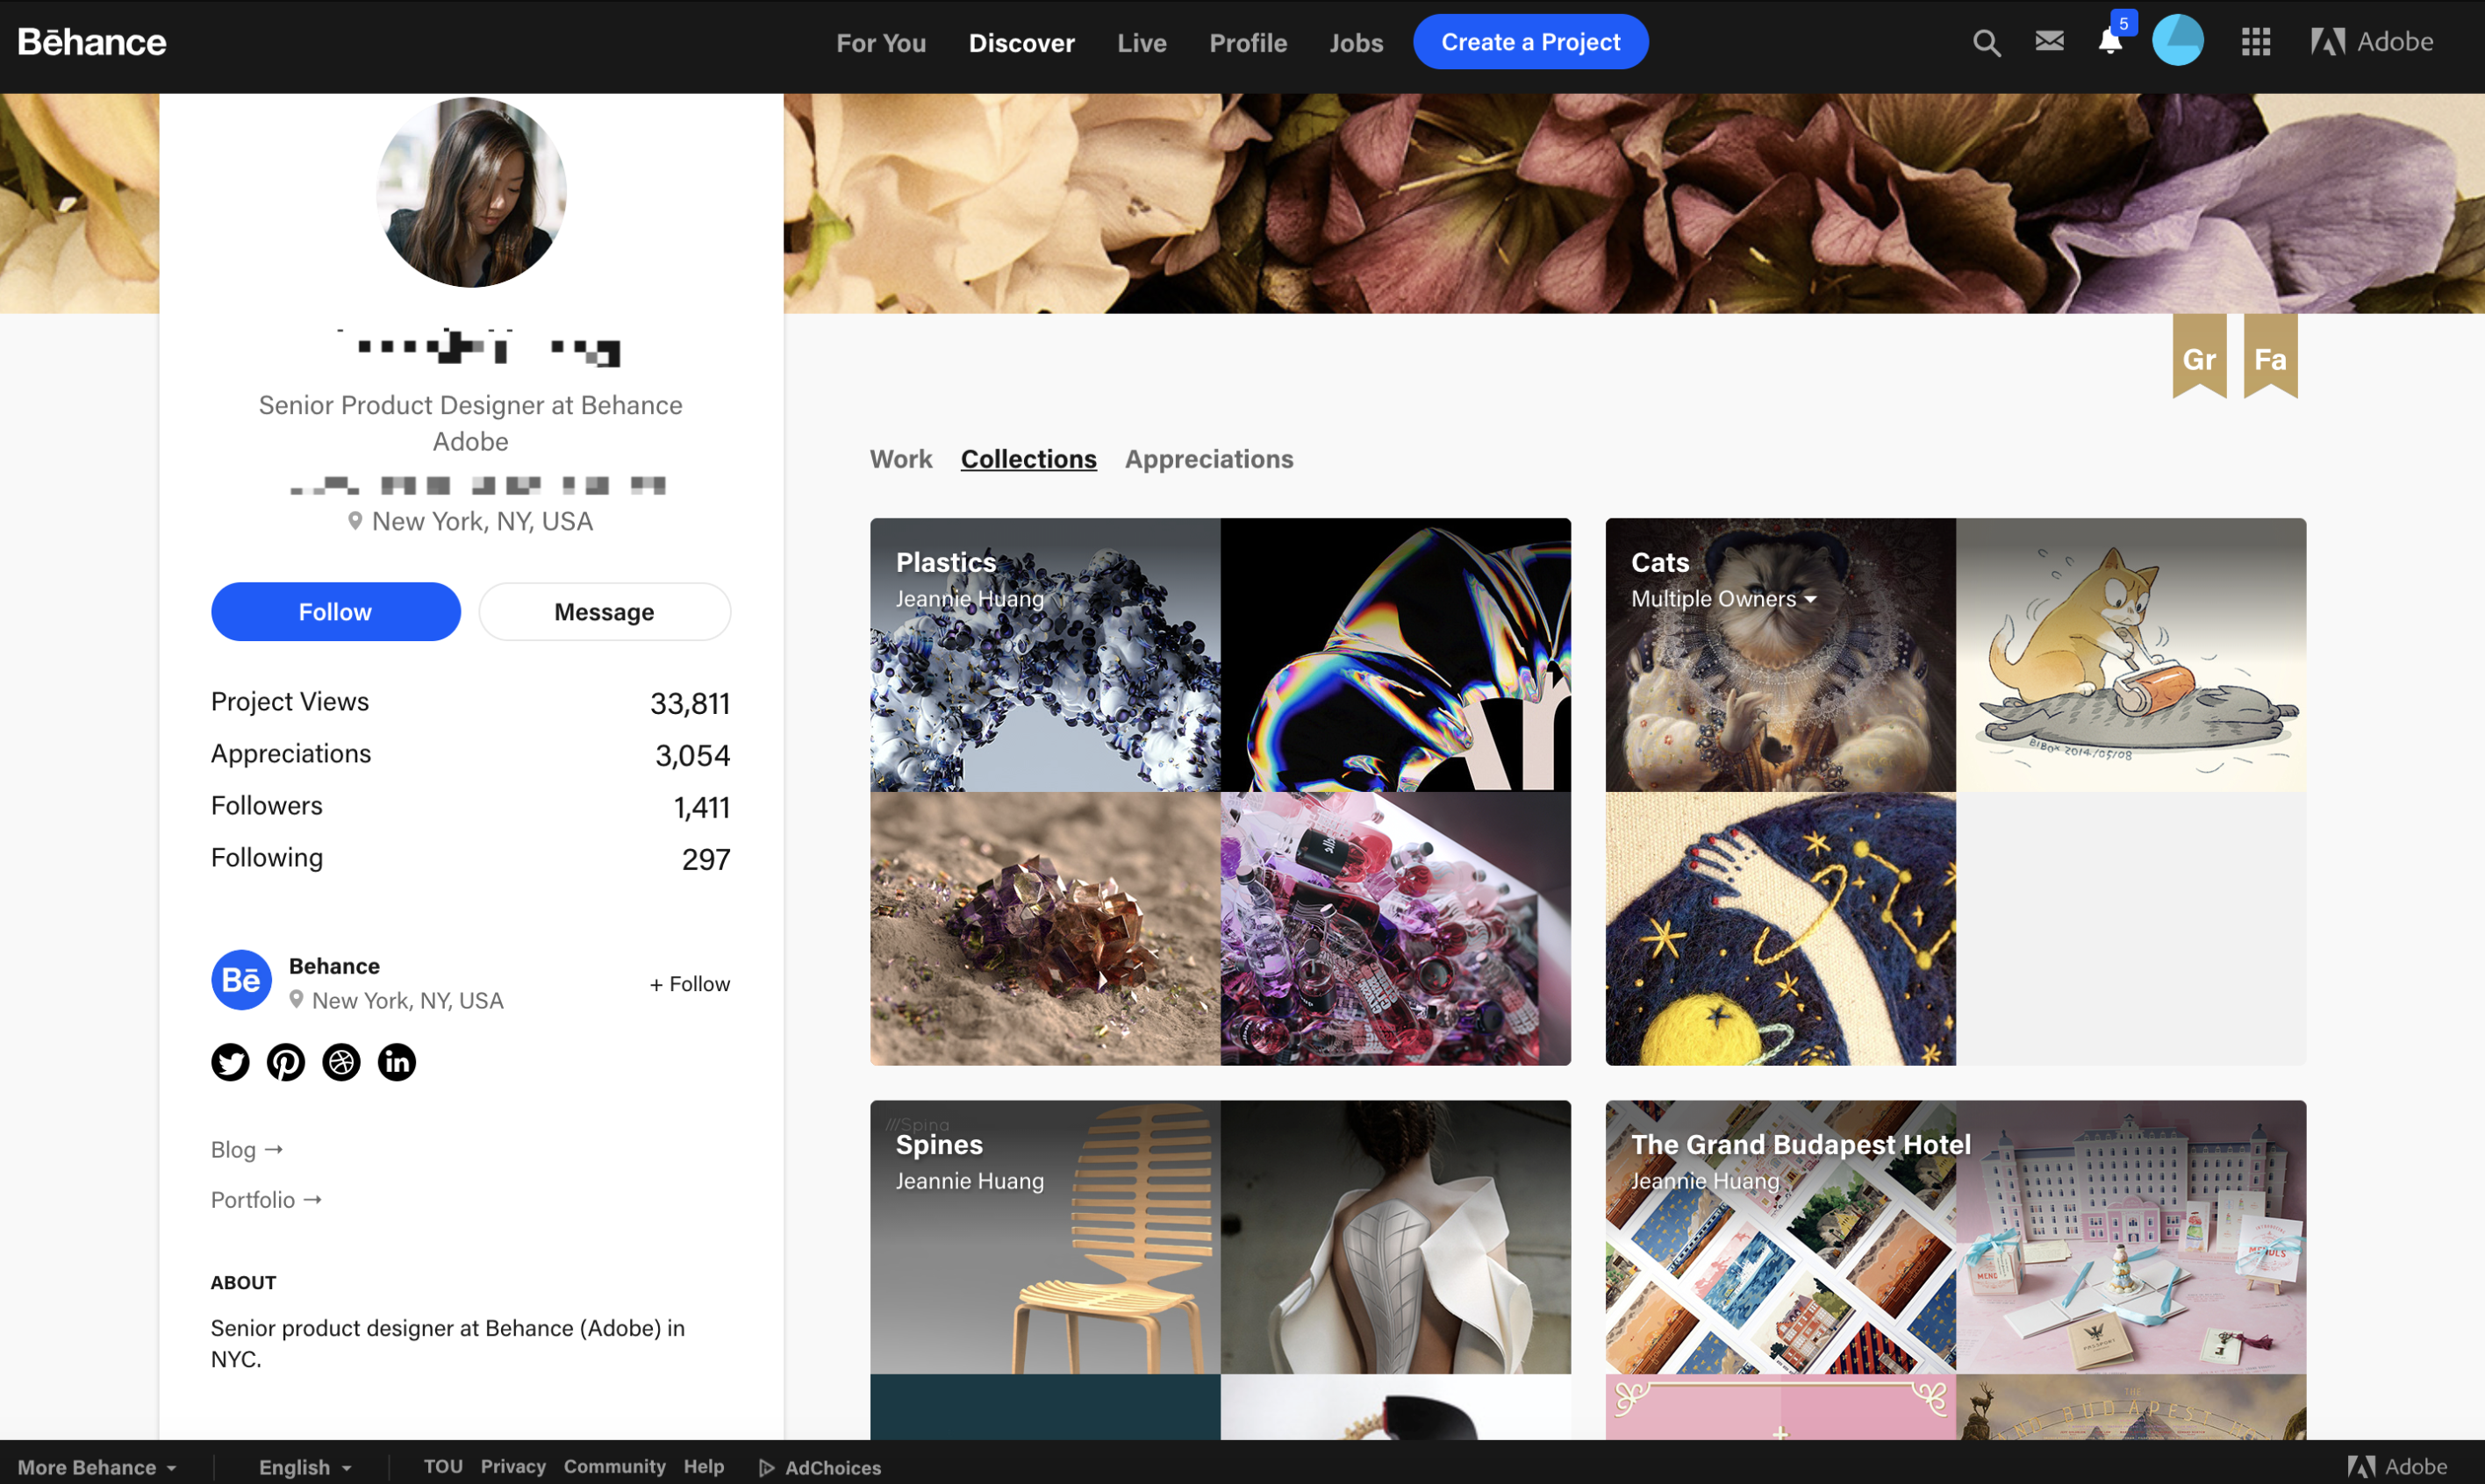Open the Help footer link
This screenshot has width=2485, height=1484.
click(703, 1466)
